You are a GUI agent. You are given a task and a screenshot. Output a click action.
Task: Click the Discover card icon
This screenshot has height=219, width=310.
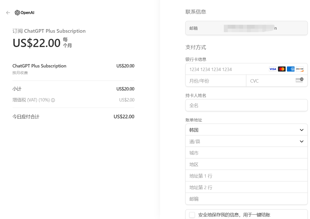(299, 69)
